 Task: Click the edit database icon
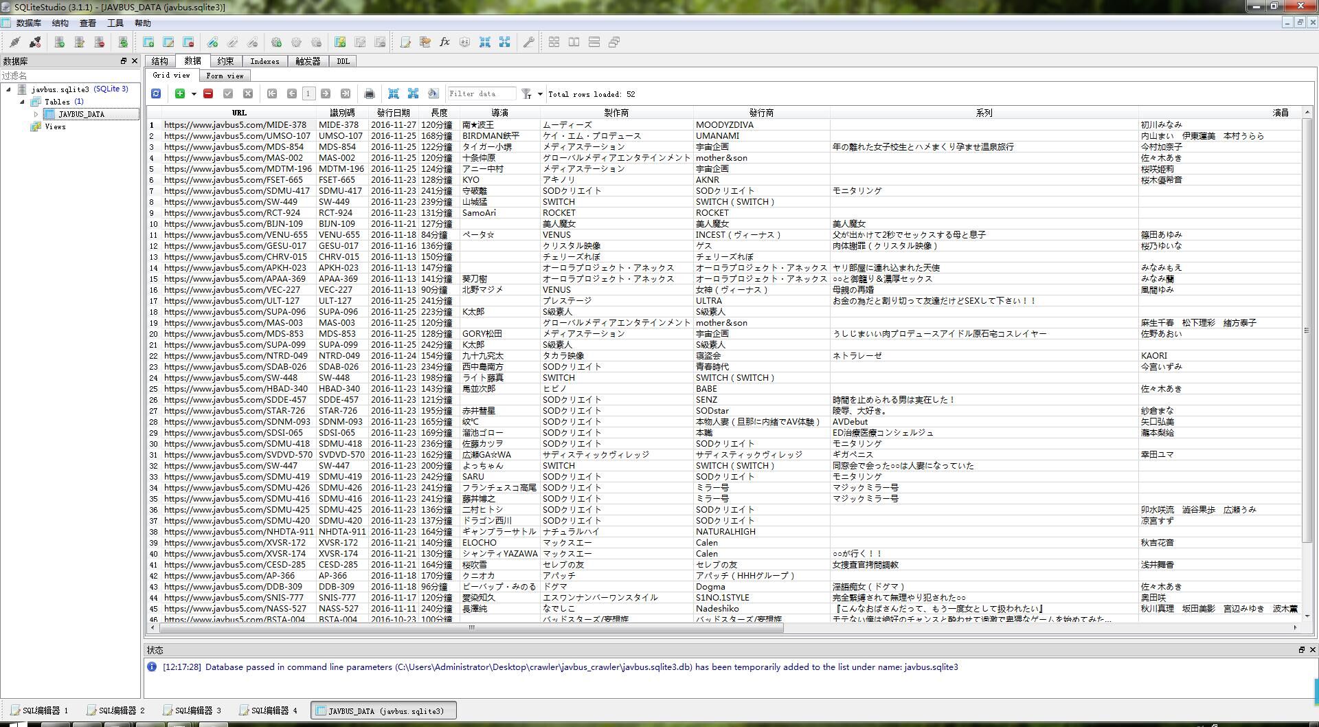[80, 42]
